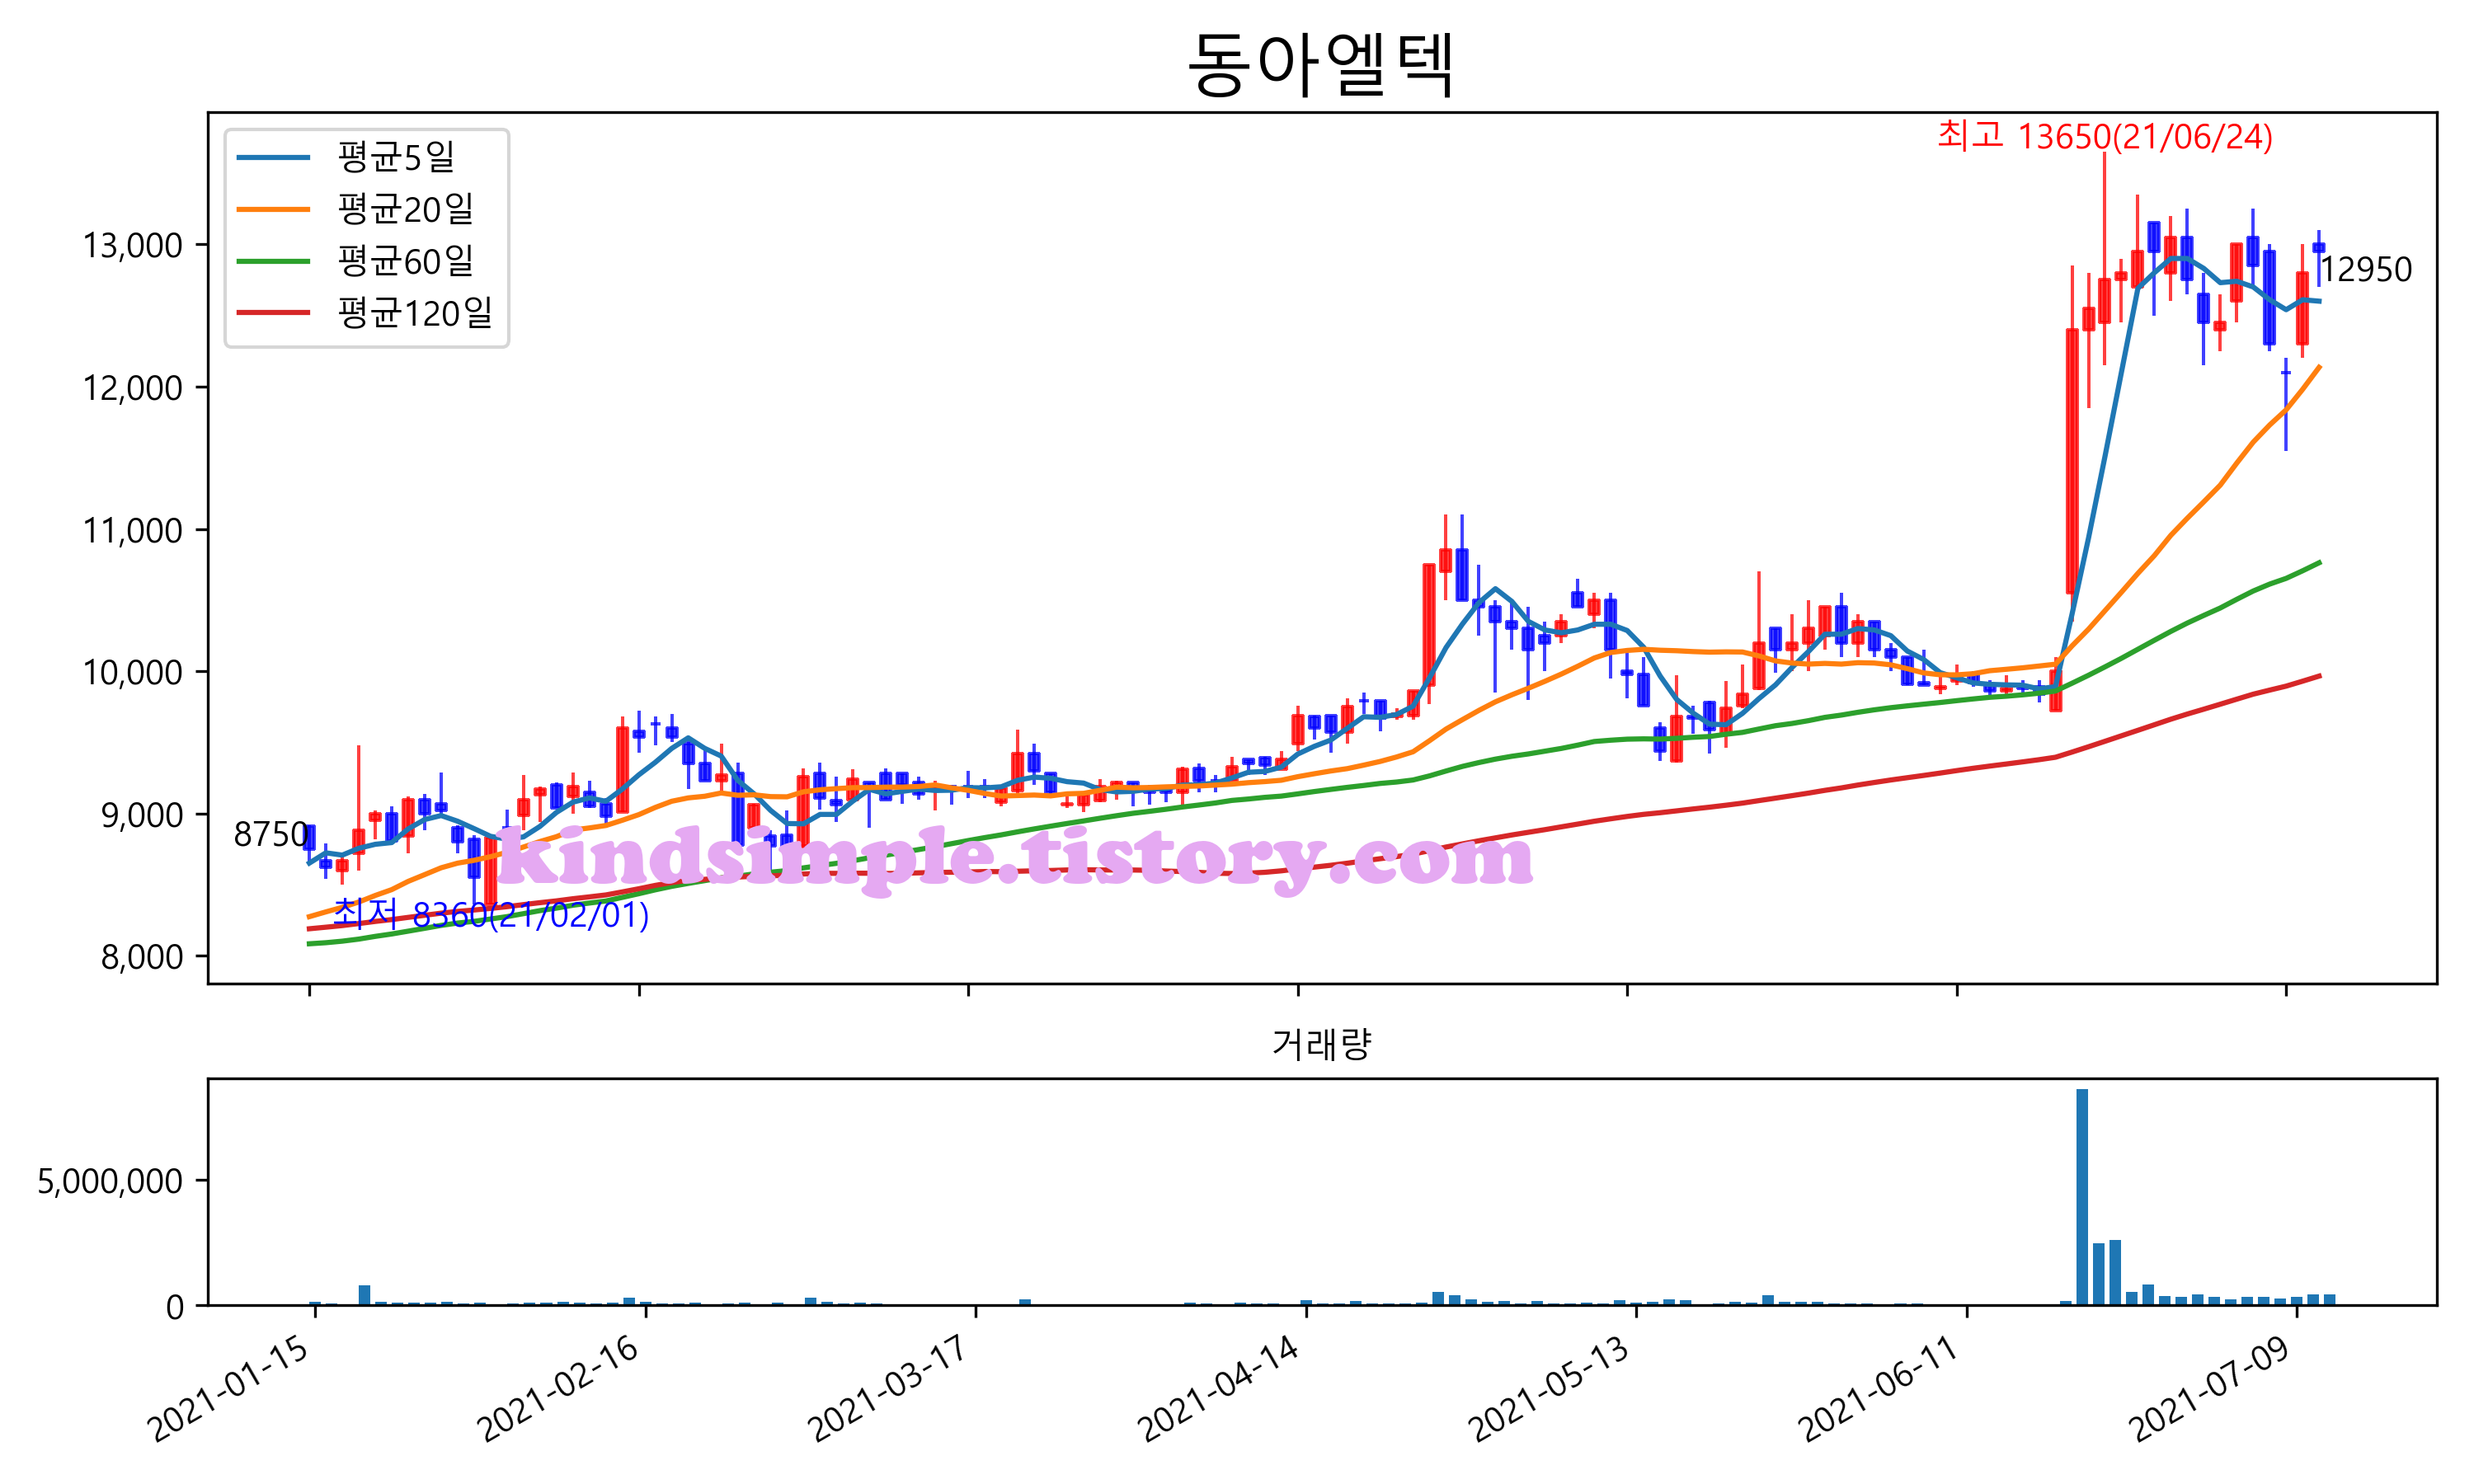Click the 12950 last price label
The image size is (2474, 1484).
click(2365, 270)
